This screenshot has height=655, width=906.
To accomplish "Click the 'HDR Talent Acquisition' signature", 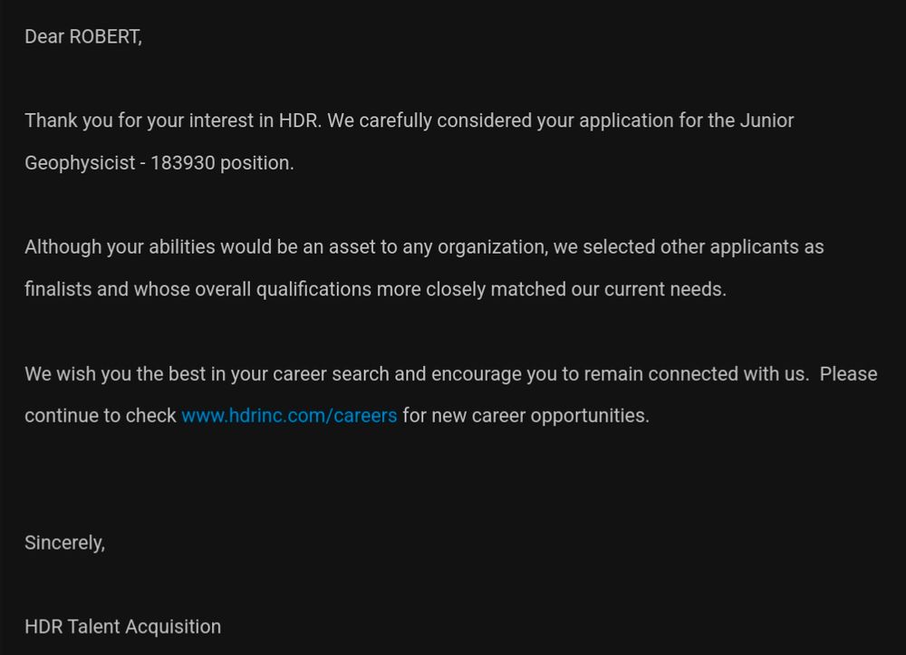I will coord(122,627).
